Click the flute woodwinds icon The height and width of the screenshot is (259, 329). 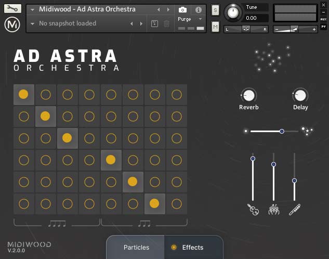tap(294, 210)
